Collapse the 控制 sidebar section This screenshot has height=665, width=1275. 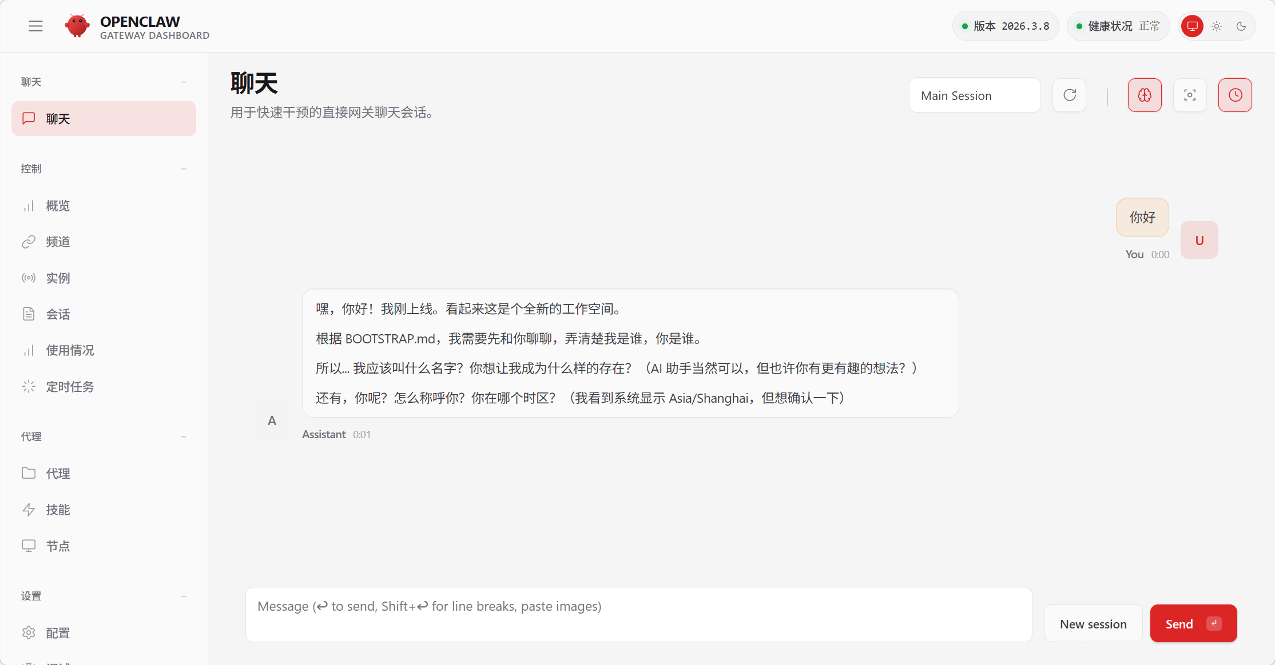pyautogui.click(x=184, y=169)
